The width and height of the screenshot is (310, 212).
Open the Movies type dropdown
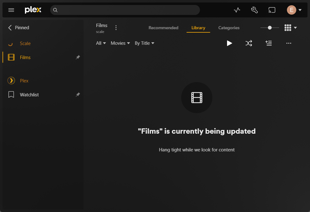pyautogui.click(x=120, y=43)
